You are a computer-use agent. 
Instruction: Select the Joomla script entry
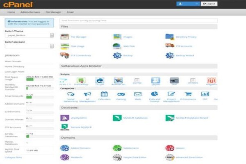[137, 81]
